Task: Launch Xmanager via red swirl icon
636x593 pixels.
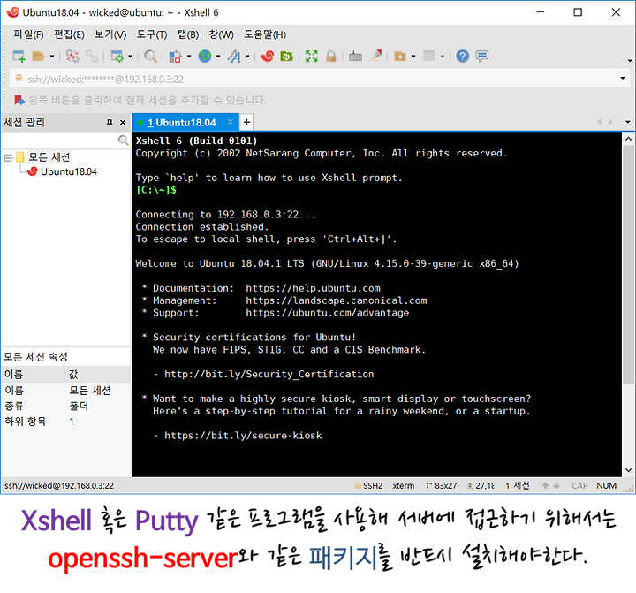Action: tap(268, 57)
